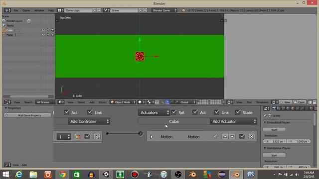Viewport: 319px width, 179px height.
Task: Click the Embedded Player X resolution field
Action: pos(275,141)
